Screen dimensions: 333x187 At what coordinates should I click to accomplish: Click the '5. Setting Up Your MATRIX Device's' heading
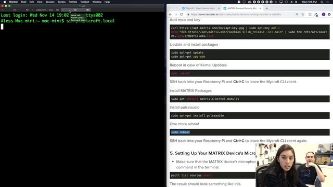pyautogui.click(x=213, y=153)
